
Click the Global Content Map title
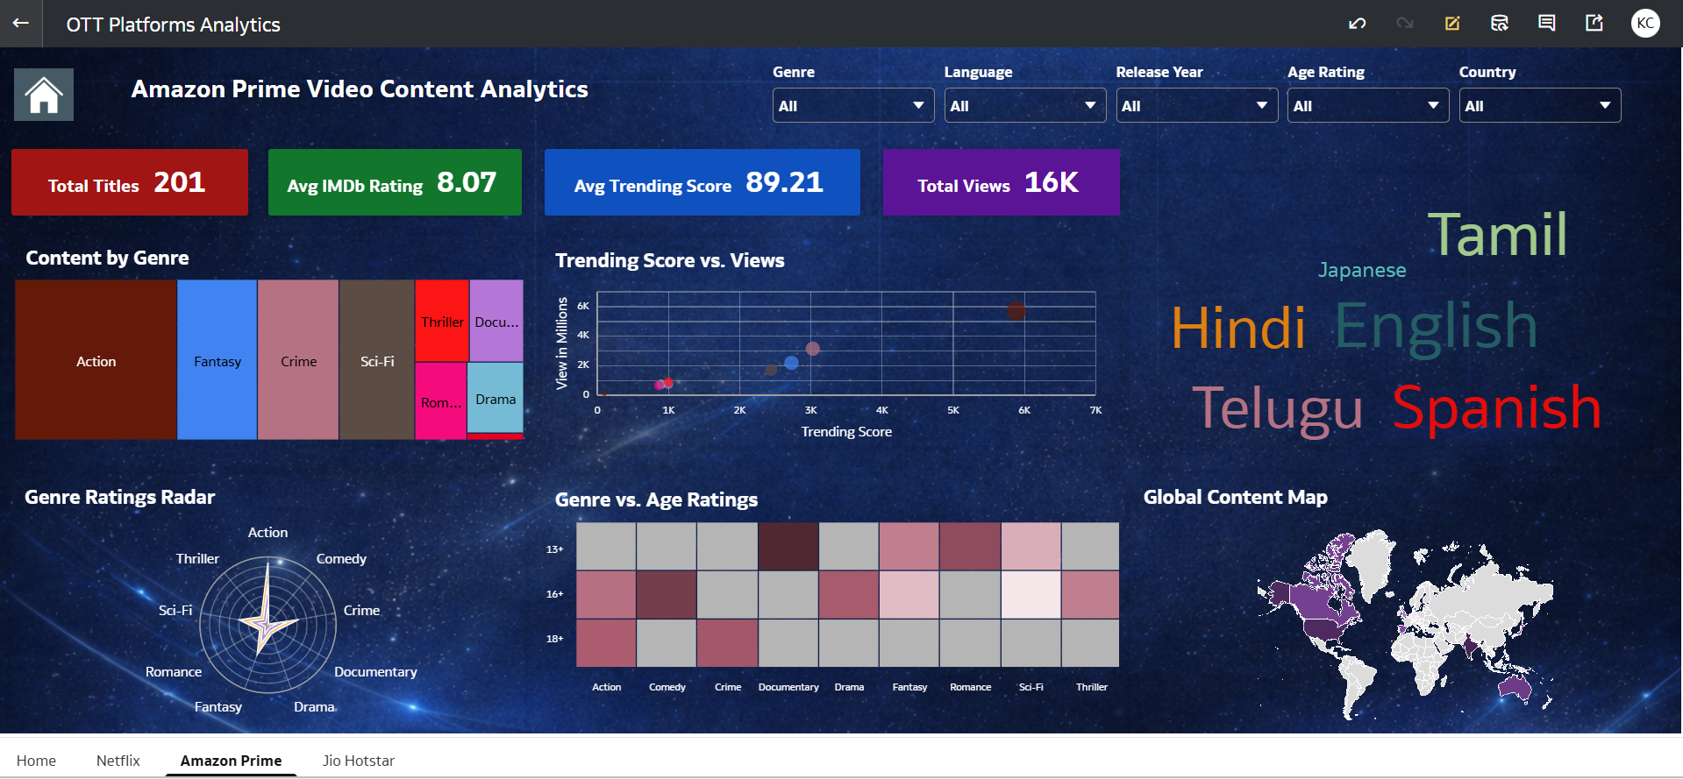click(1235, 497)
